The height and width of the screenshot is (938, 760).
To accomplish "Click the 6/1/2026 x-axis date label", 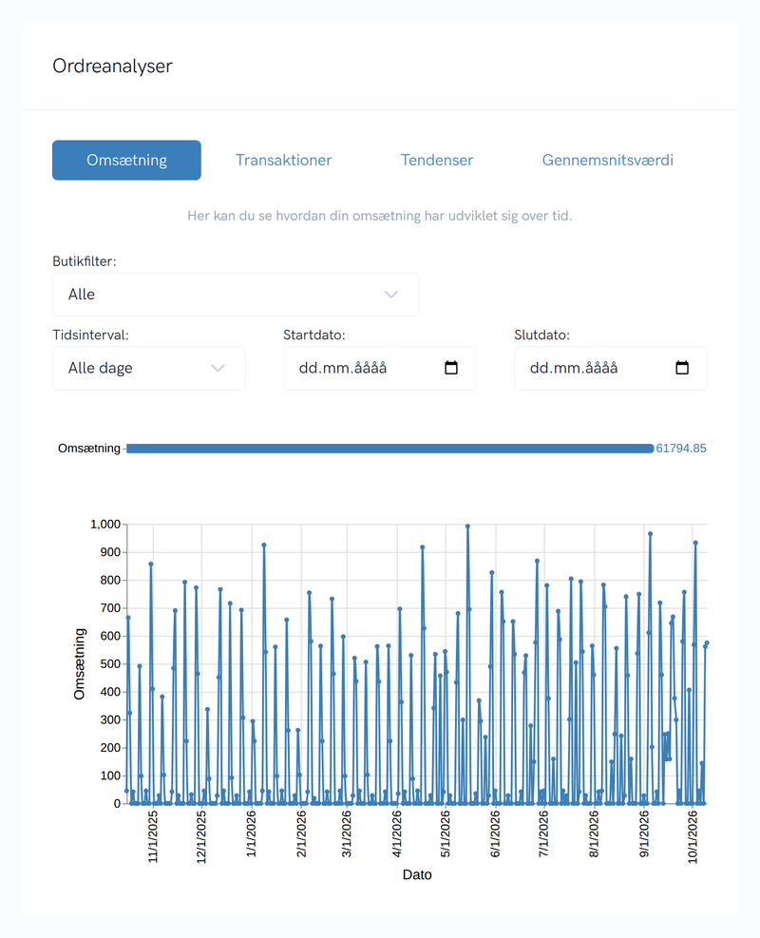I will click(x=495, y=833).
